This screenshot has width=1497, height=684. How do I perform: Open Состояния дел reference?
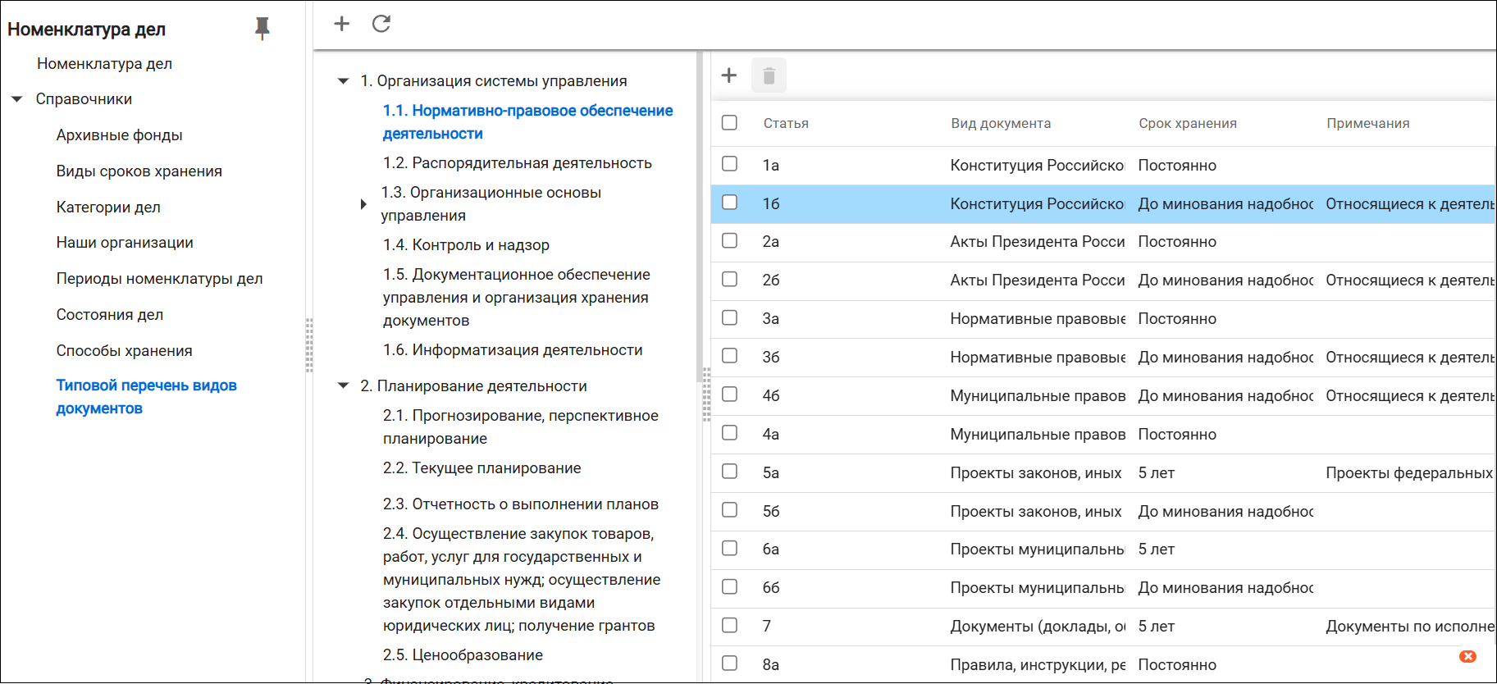pyautogui.click(x=109, y=315)
